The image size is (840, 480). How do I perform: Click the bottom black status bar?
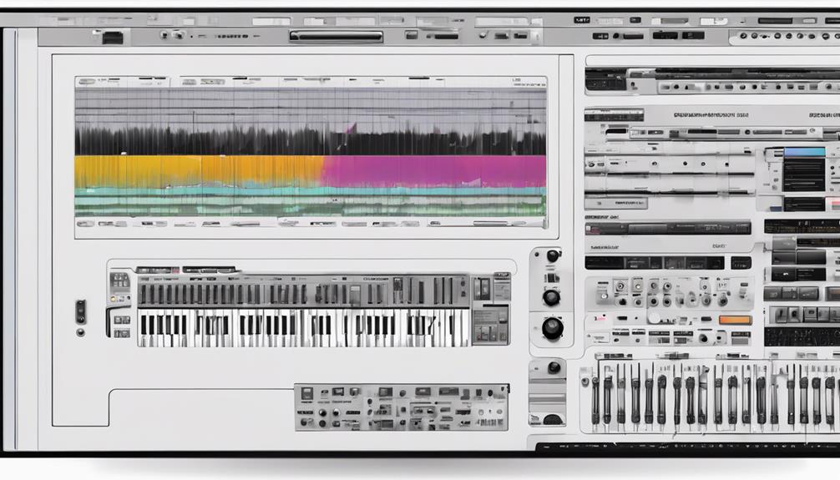tap(687, 447)
